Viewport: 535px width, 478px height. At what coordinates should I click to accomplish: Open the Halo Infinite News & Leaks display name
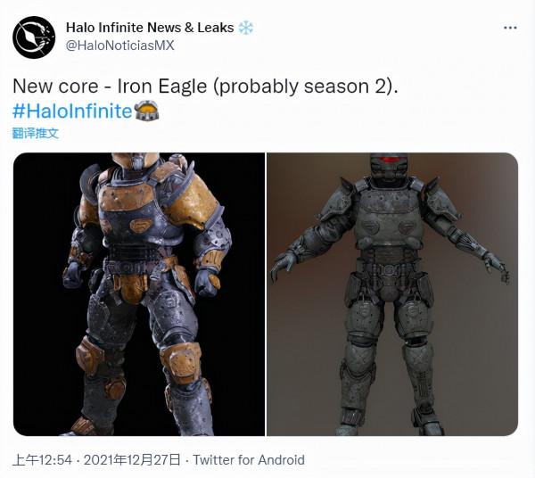150,28
